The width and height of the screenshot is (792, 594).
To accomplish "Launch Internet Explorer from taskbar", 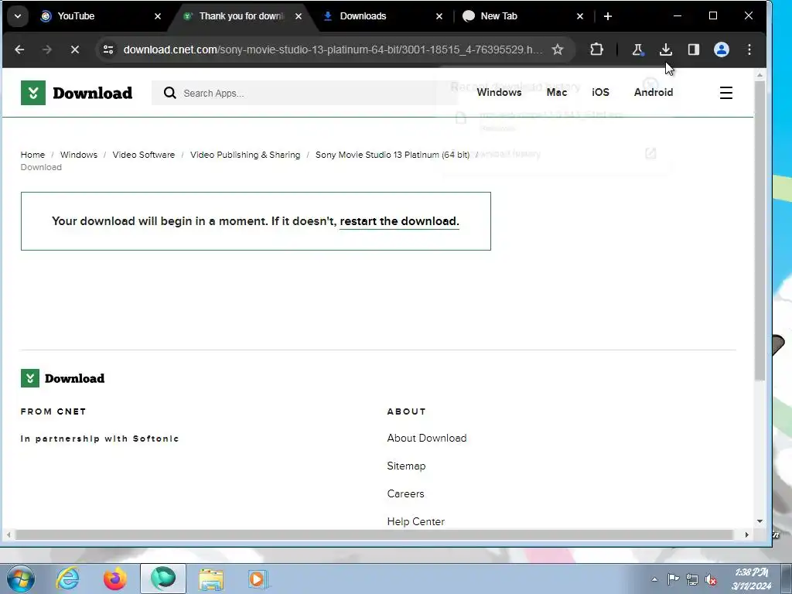I will (x=68, y=579).
